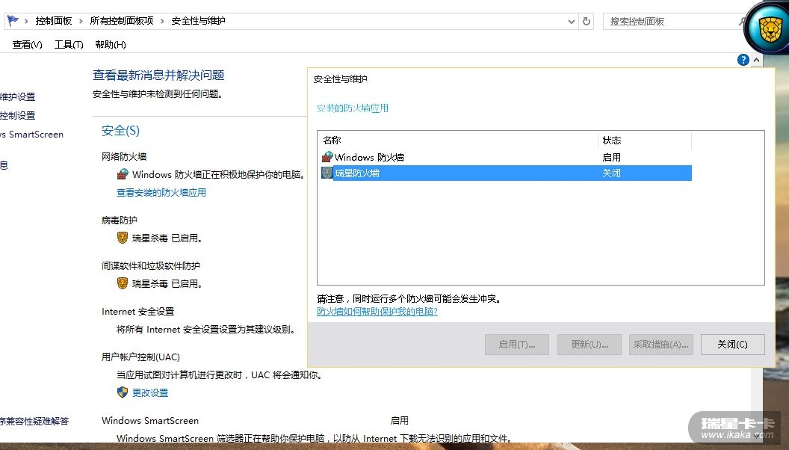Click the Rising firewall icon in list
The height and width of the screenshot is (450, 789).
tap(327, 173)
